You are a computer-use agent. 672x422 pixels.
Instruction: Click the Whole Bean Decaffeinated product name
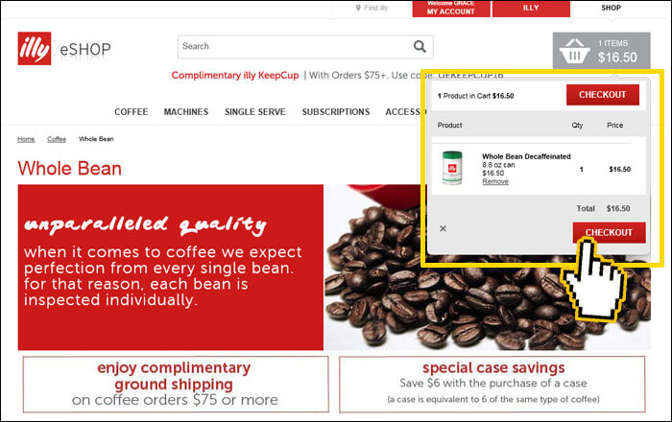pyautogui.click(x=526, y=156)
